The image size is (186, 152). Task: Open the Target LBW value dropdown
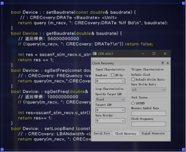tap(110, 110)
